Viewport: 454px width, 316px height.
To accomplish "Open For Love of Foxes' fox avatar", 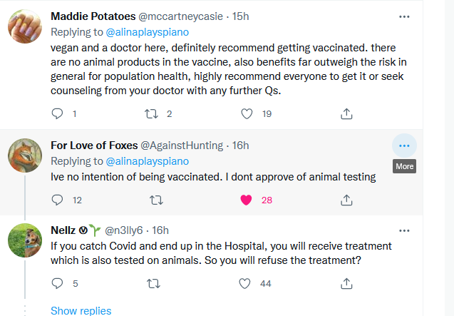I will pos(25,156).
